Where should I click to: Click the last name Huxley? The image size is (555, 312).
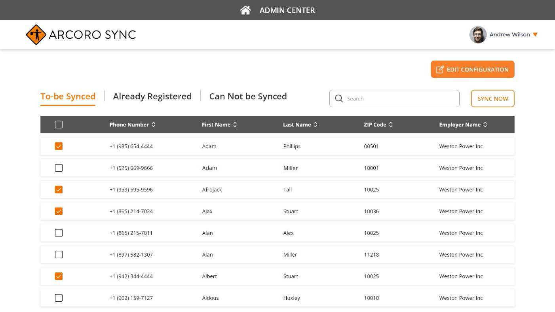tap(291, 298)
